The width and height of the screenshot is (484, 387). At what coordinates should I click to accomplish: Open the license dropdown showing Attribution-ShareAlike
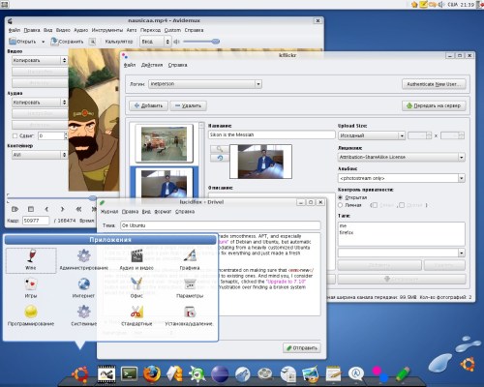pyautogui.click(x=402, y=157)
